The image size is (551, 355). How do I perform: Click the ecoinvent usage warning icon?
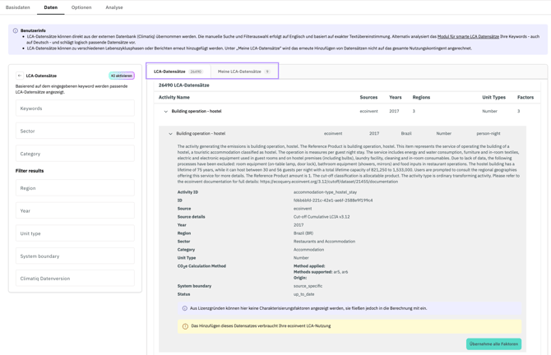[185, 326]
